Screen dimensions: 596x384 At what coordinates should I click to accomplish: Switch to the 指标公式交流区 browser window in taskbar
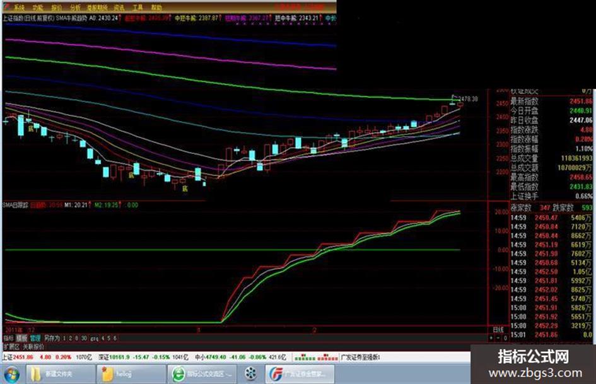click(x=202, y=374)
